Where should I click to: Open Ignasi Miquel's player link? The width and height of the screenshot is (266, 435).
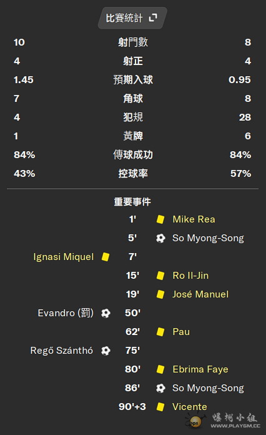coord(64,257)
